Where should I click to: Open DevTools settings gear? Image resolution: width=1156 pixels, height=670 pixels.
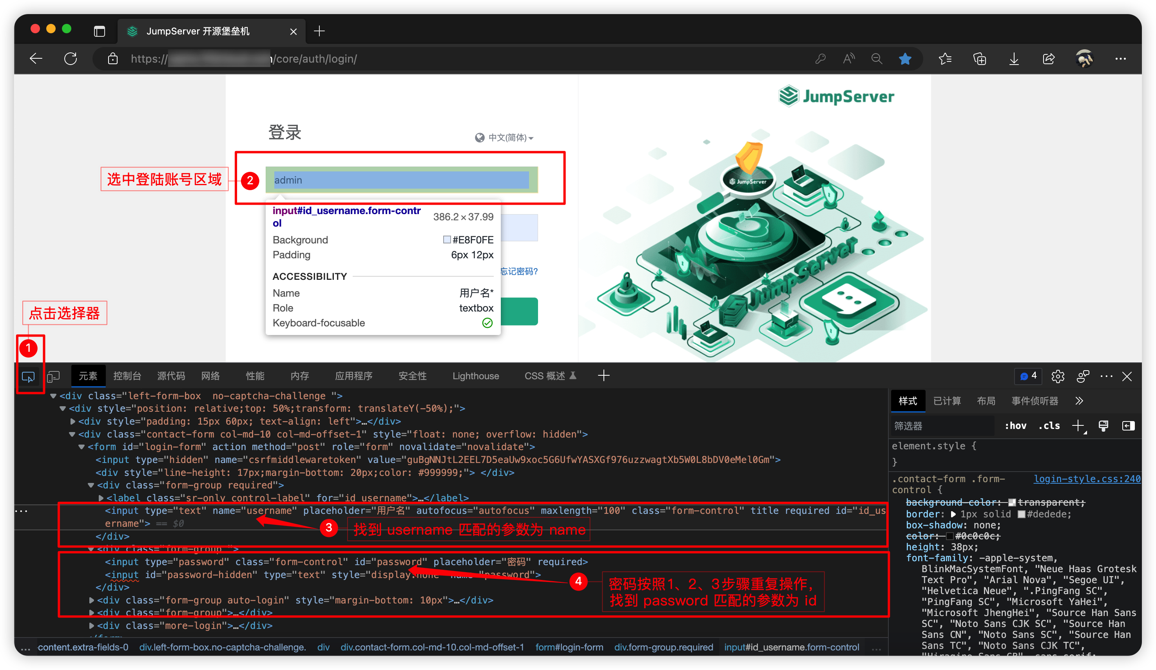pyautogui.click(x=1058, y=376)
